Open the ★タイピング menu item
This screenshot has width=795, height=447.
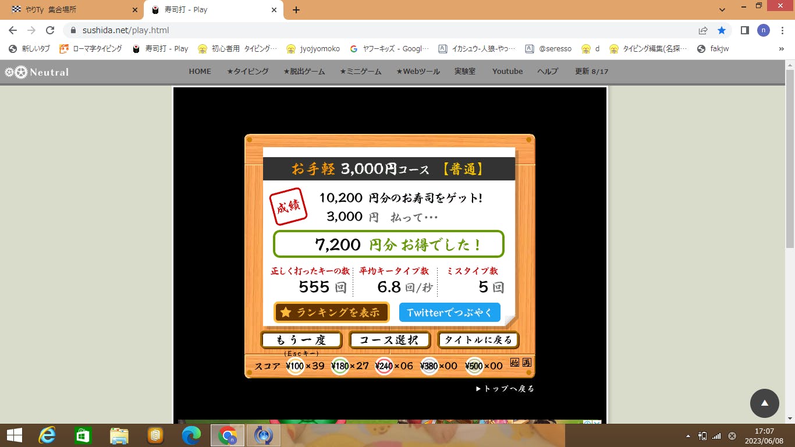[247, 71]
